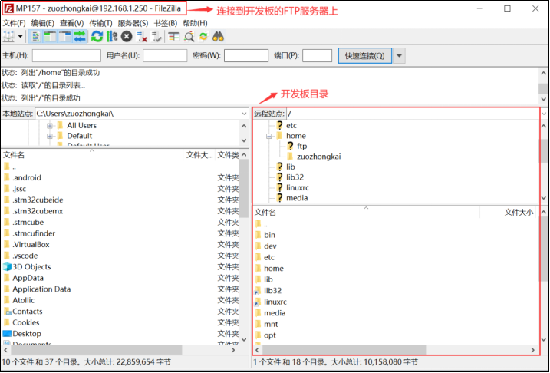Click the bin folder icon in remote list
The image size is (550, 373).
click(x=259, y=235)
